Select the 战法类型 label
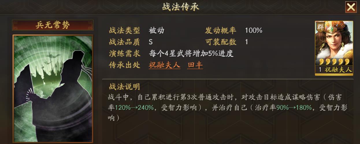The width and height of the screenshot is (360, 144). pos(125,30)
